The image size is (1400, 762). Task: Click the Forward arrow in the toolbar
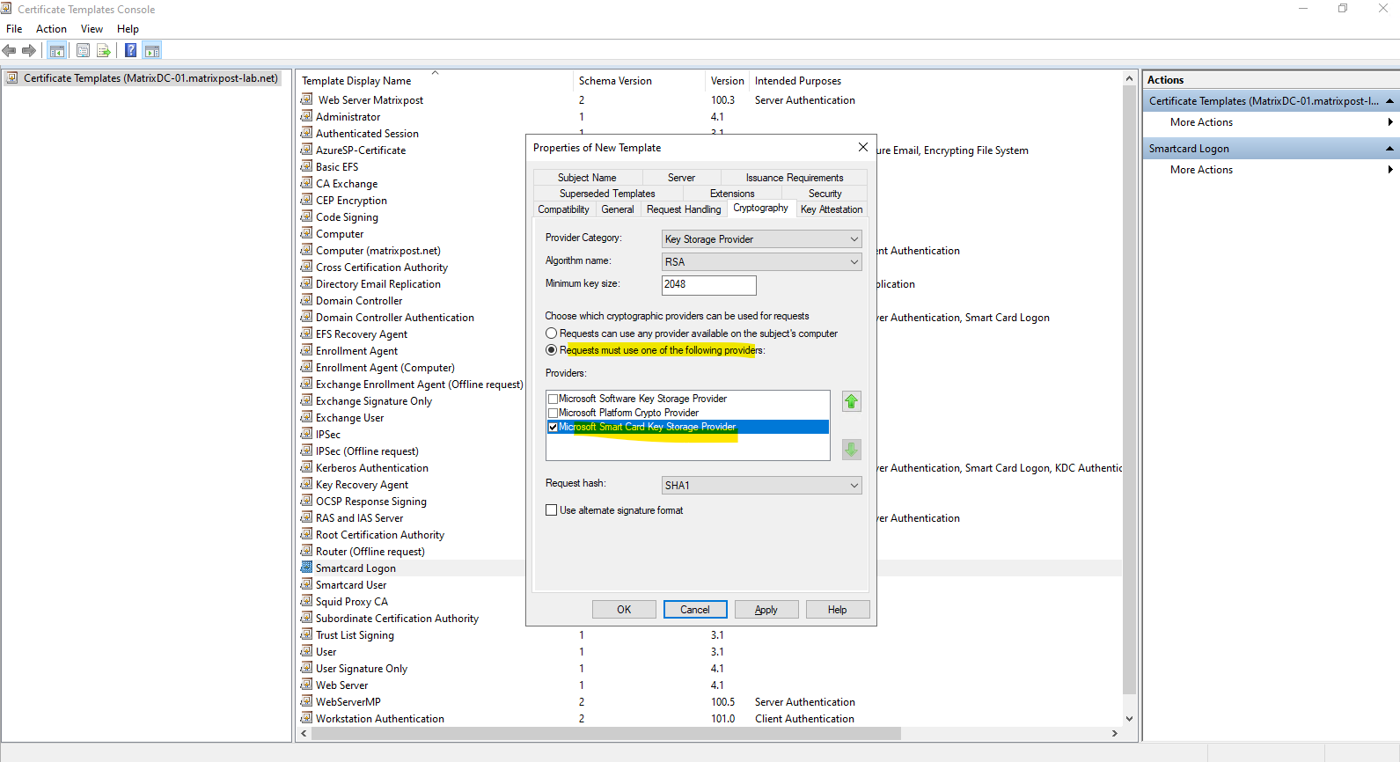tap(29, 50)
